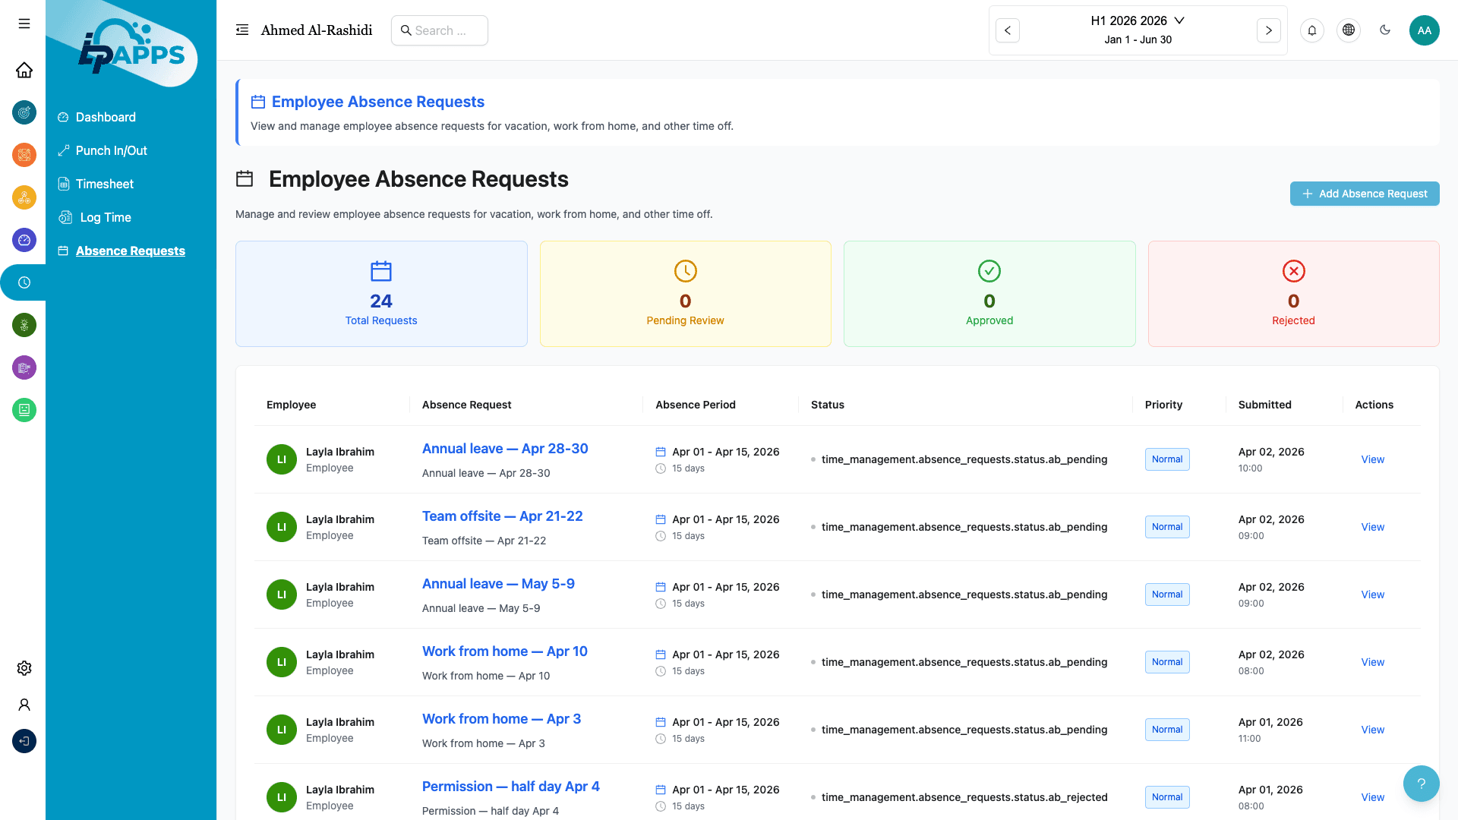Toggle the sidebar via the indent icon near Ahmed Al-Rashidi

[241, 30]
